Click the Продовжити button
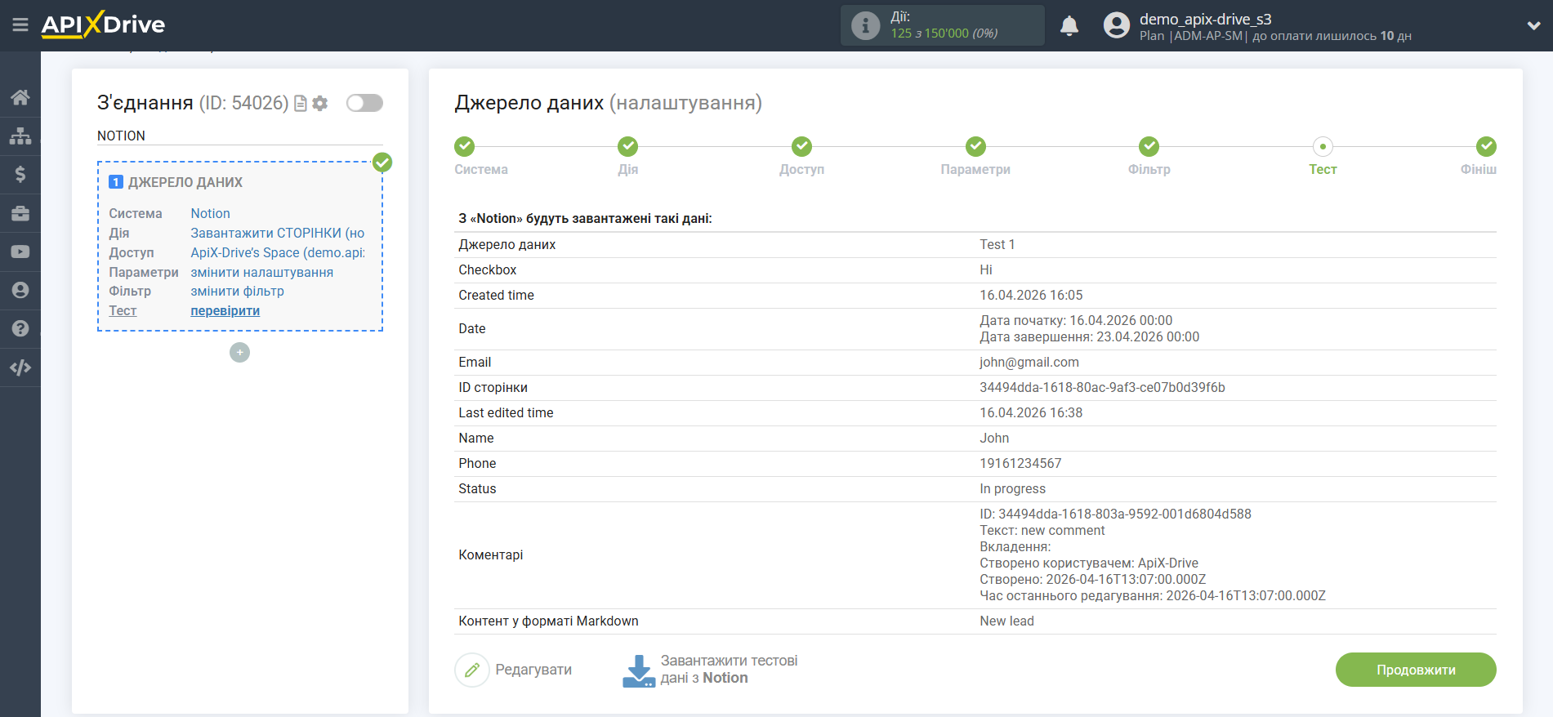Viewport: 1553px width, 717px height. point(1416,670)
